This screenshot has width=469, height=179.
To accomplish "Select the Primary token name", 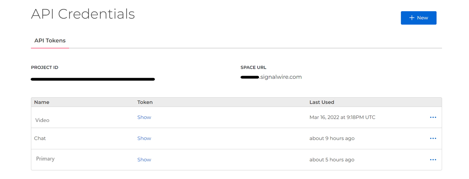I will tap(45, 159).
